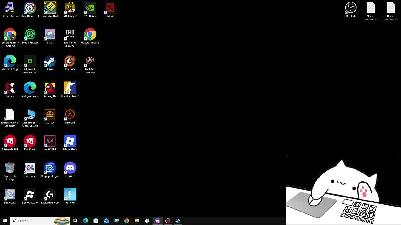
Task: Click the Bongo Cat desktop overlay
Action: (x=344, y=191)
